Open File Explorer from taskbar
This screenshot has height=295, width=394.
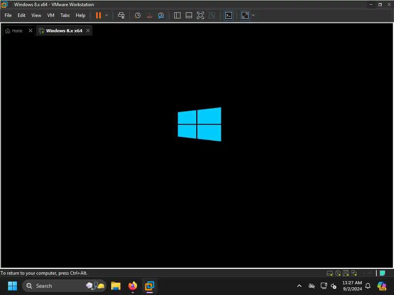tap(116, 286)
